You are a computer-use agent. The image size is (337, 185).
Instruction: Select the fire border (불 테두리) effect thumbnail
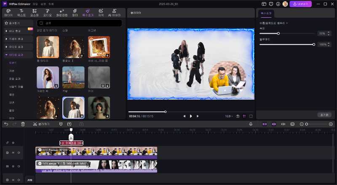(x=48, y=47)
